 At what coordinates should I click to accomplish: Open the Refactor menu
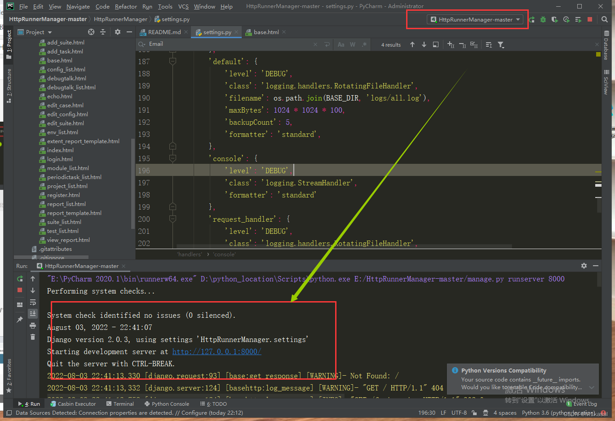pos(126,6)
